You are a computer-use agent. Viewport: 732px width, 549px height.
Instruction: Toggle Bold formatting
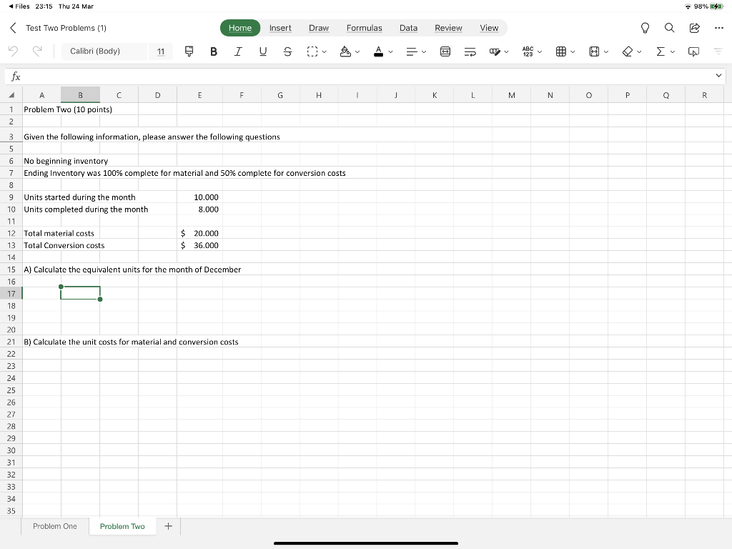click(x=214, y=51)
